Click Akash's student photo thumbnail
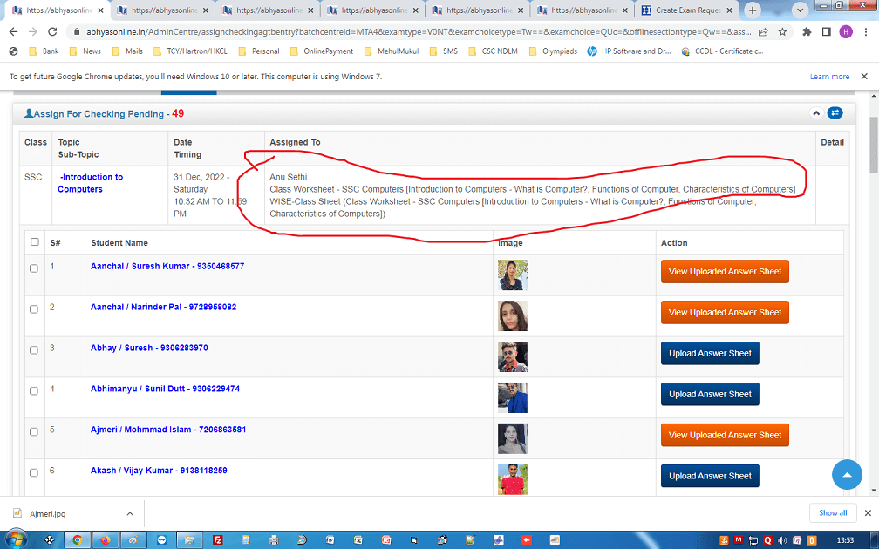This screenshot has width=879, height=549. (x=513, y=478)
